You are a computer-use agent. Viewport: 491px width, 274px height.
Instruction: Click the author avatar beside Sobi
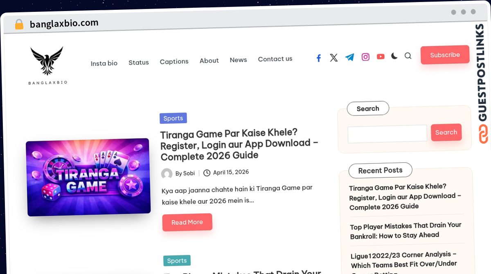[x=167, y=174]
